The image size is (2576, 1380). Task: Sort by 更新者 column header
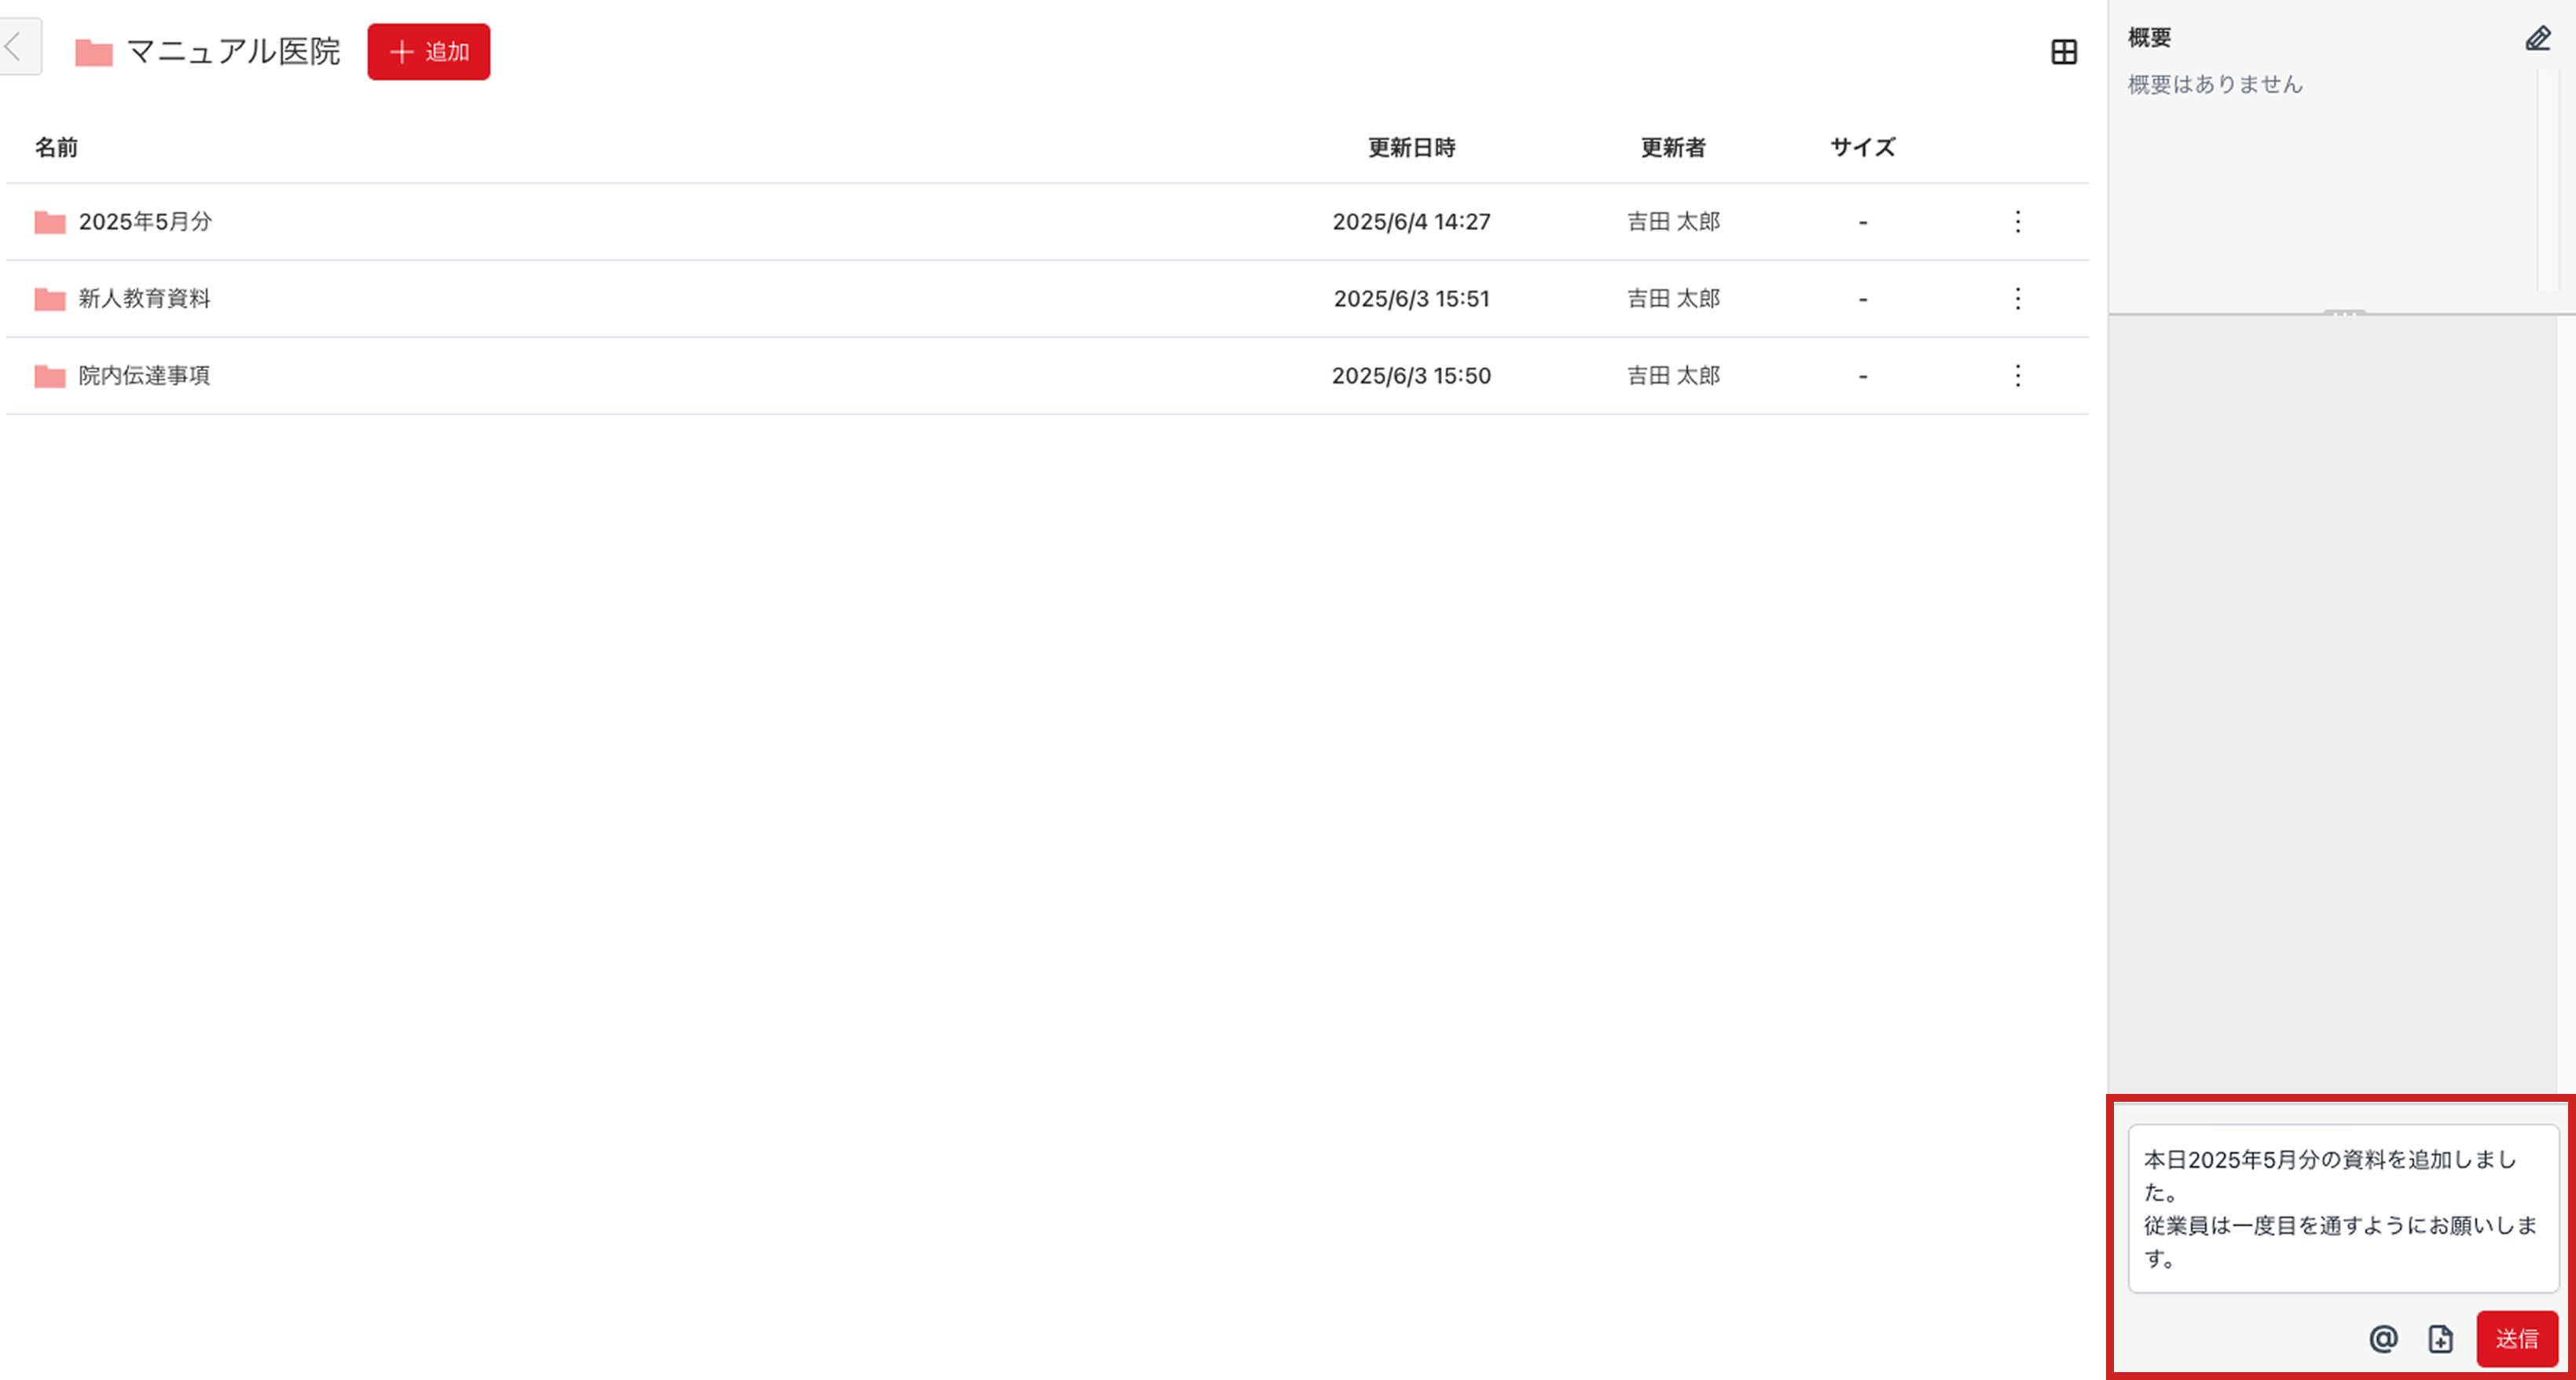(x=1673, y=147)
